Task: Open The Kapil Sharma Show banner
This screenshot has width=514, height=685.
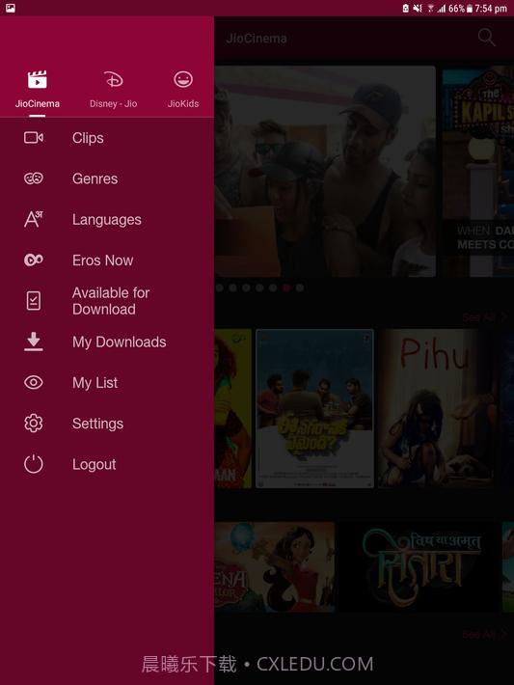Action: 478,172
